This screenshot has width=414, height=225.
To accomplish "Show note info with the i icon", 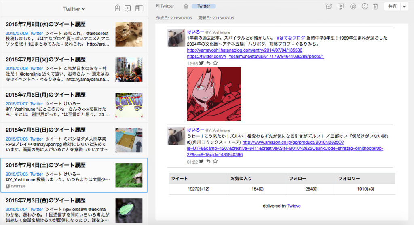I will [x=365, y=6].
